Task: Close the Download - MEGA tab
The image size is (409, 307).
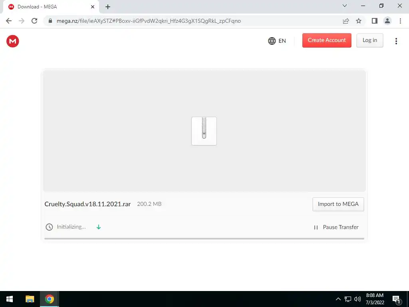Action: 93,7
